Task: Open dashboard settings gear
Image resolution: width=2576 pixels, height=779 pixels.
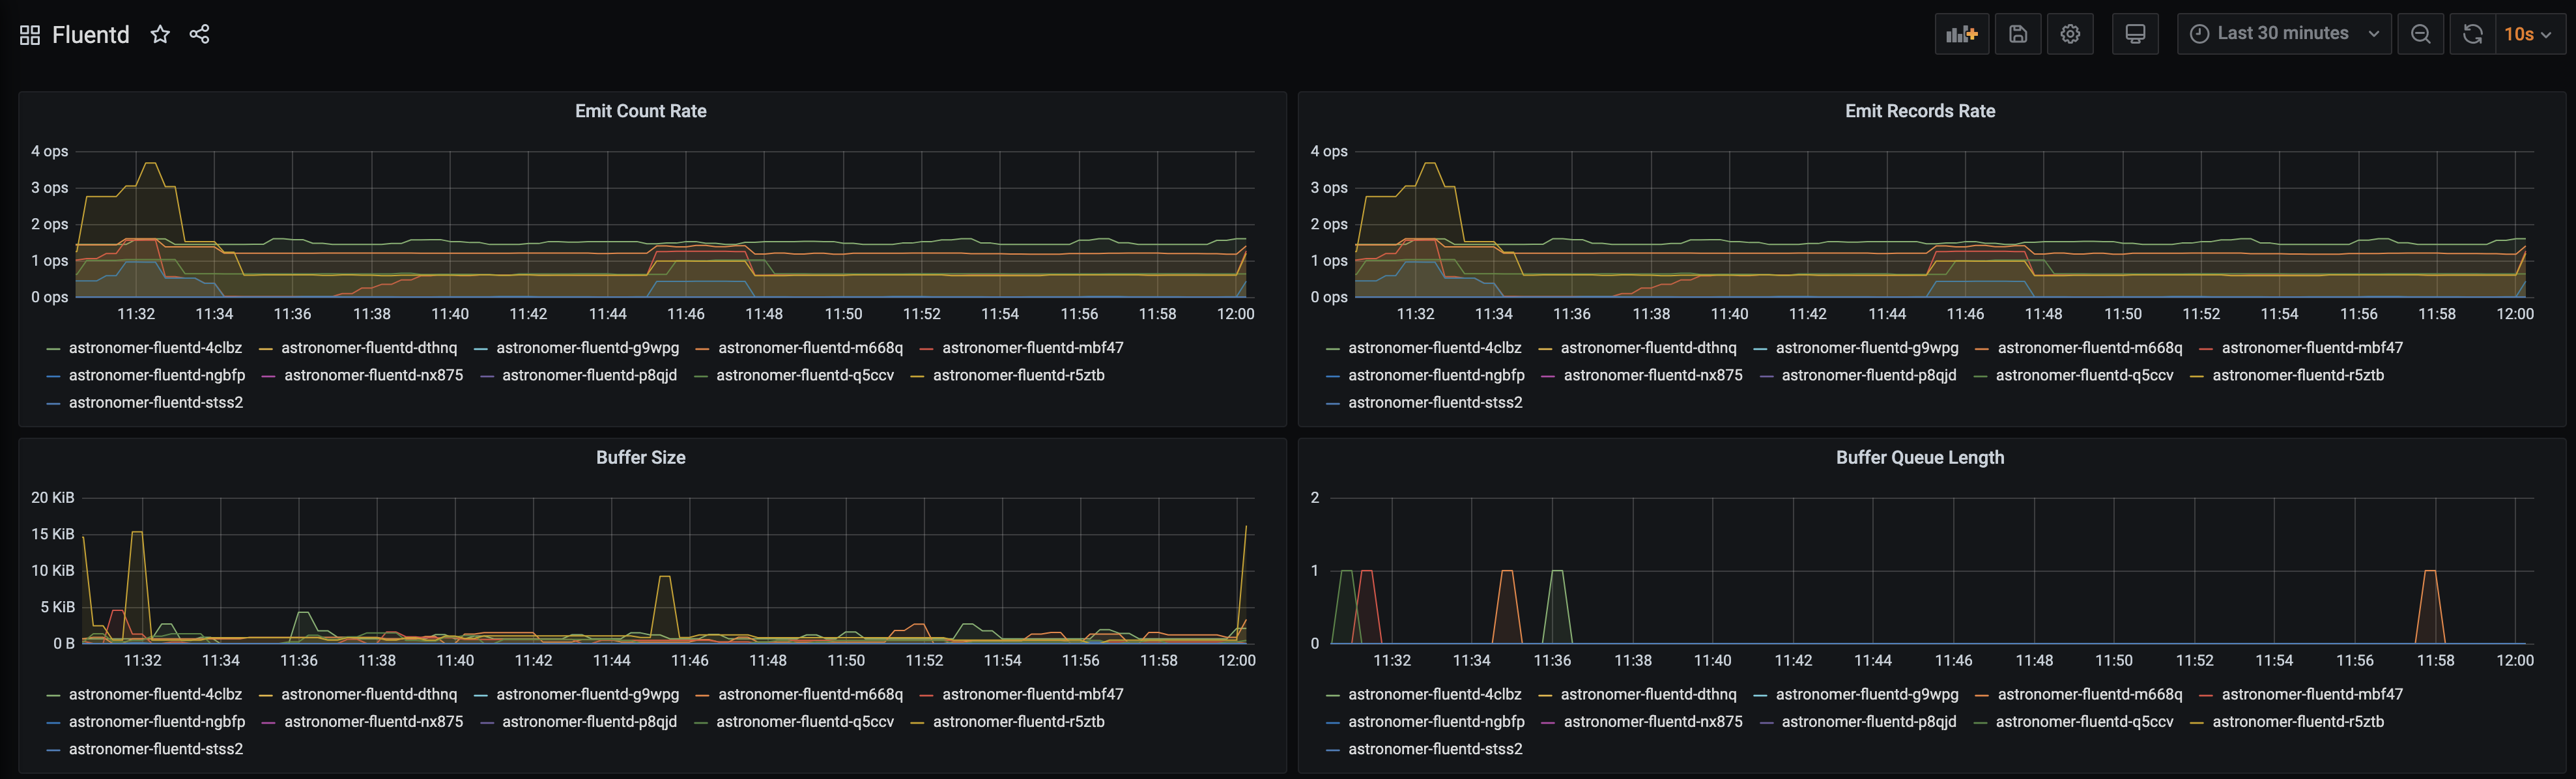Action: (2070, 33)
